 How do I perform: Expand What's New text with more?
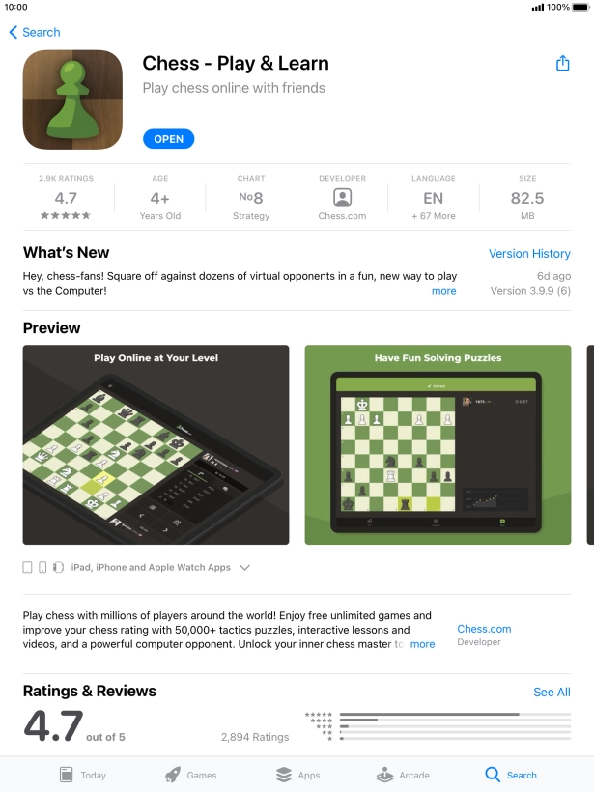coord(443,291)
